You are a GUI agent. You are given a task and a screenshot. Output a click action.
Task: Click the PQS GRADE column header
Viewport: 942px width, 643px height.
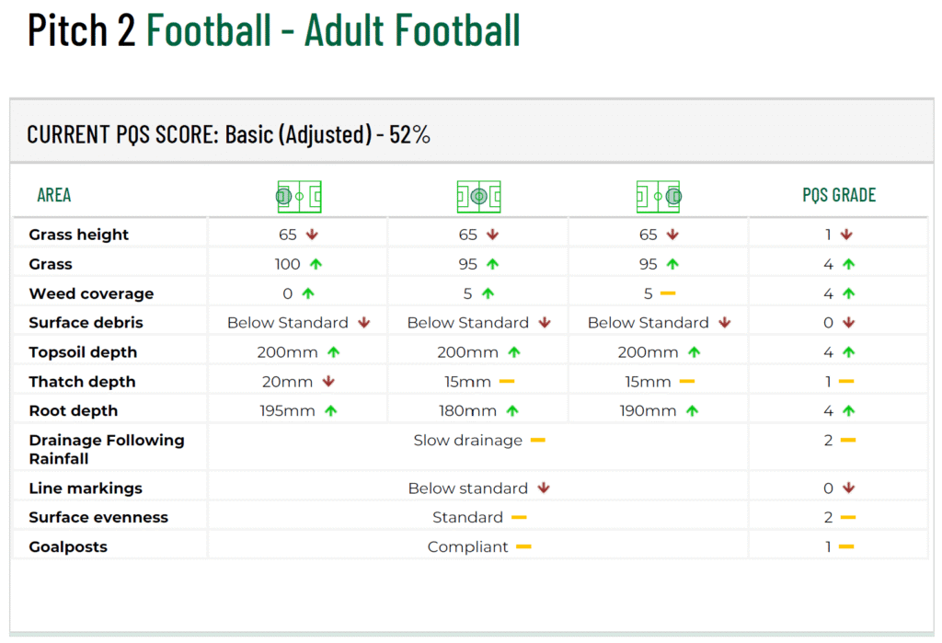[839, 195]
